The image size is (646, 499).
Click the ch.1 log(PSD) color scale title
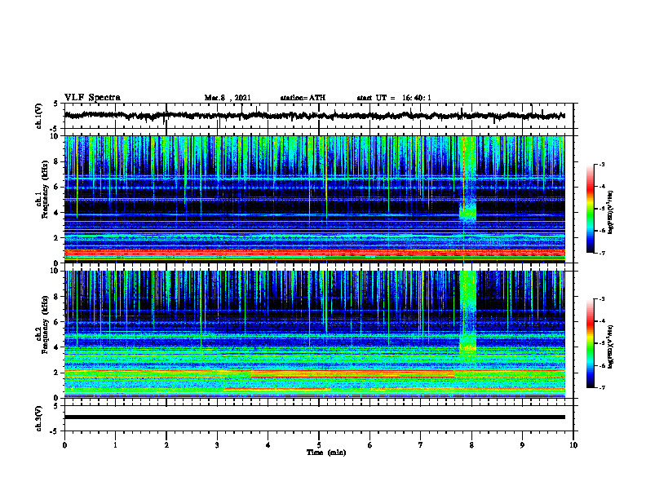(611, 212)
